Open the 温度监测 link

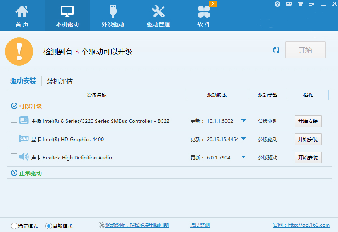click(x=200, y=225)
